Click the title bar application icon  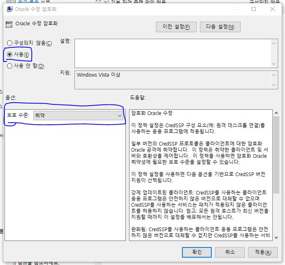[10, 9]
